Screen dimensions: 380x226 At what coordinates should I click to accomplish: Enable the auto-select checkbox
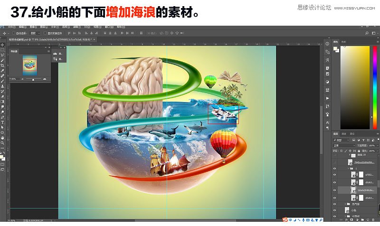point(14,33)
